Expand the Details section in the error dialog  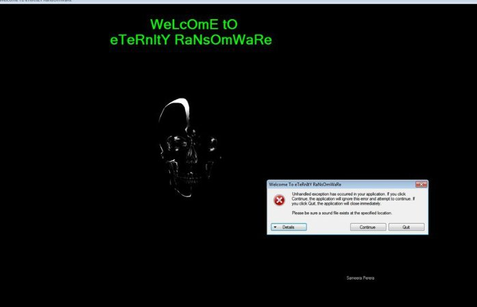pos(289,227)
